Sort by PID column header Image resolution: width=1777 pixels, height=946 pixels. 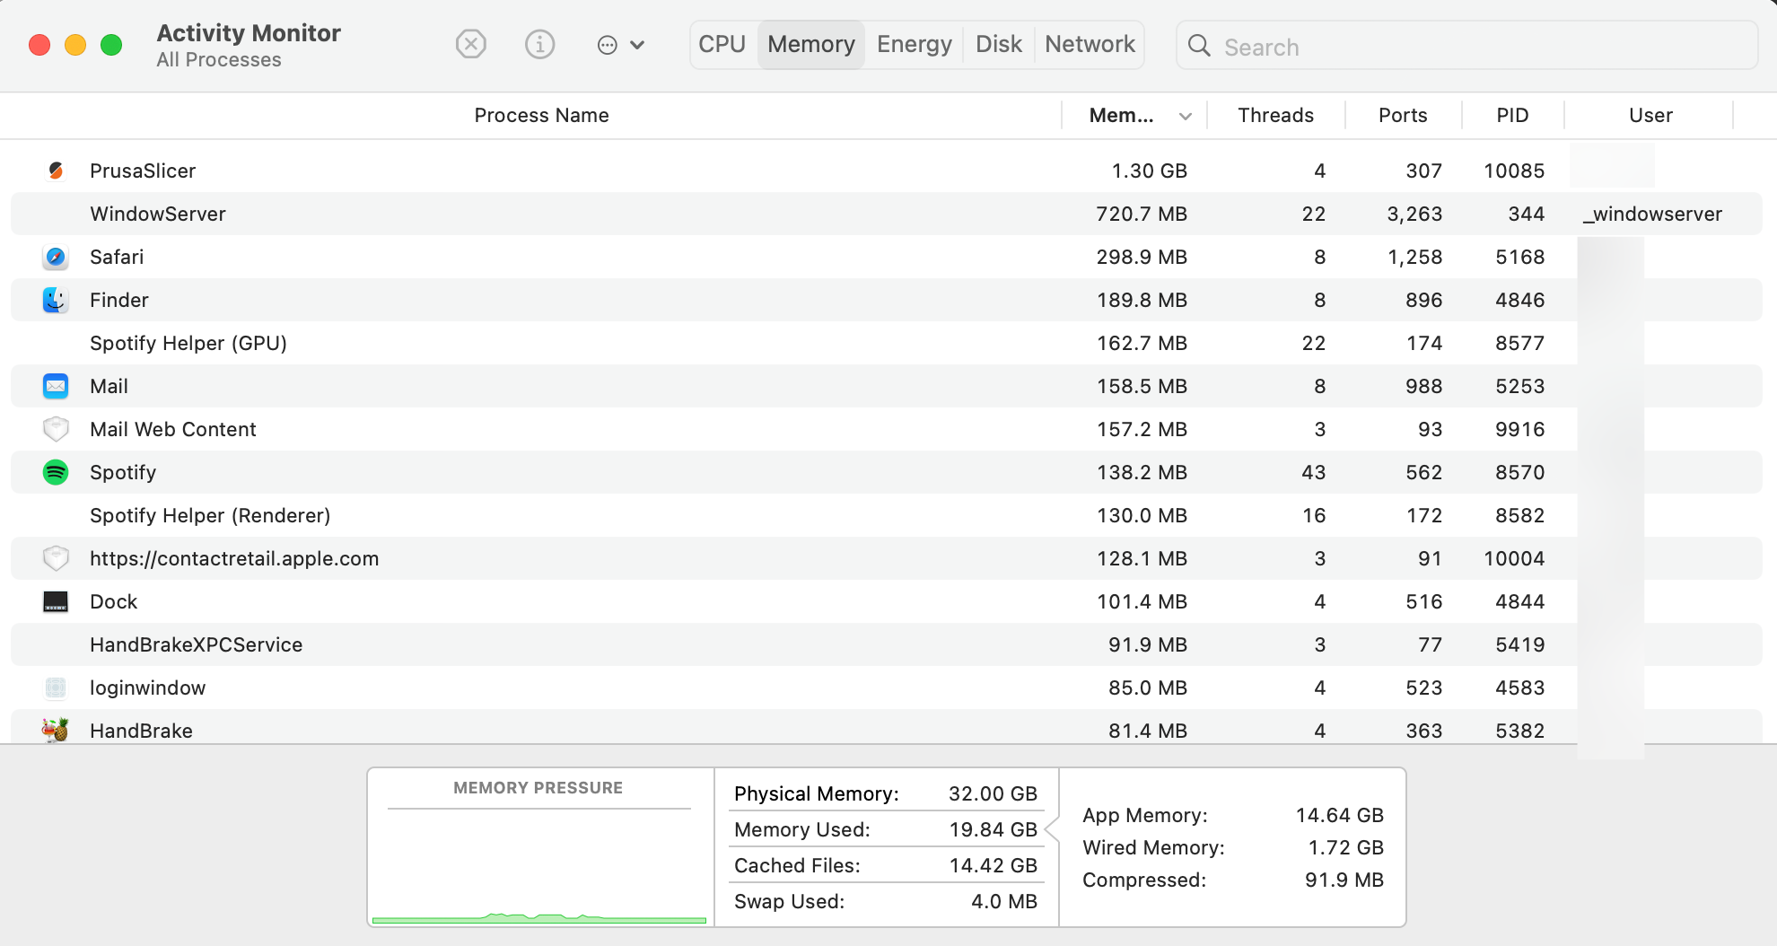pyautogui.click(x=1512, y=115)
